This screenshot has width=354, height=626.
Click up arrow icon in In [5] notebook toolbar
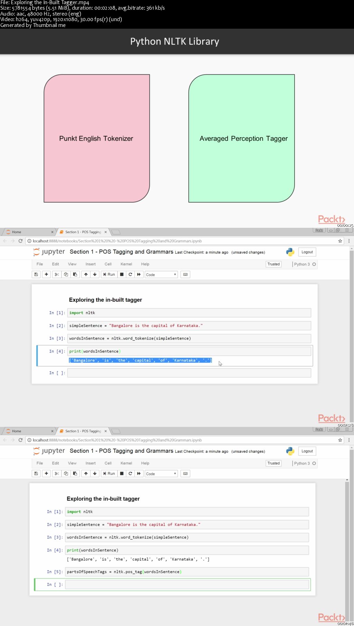[86, 474]
